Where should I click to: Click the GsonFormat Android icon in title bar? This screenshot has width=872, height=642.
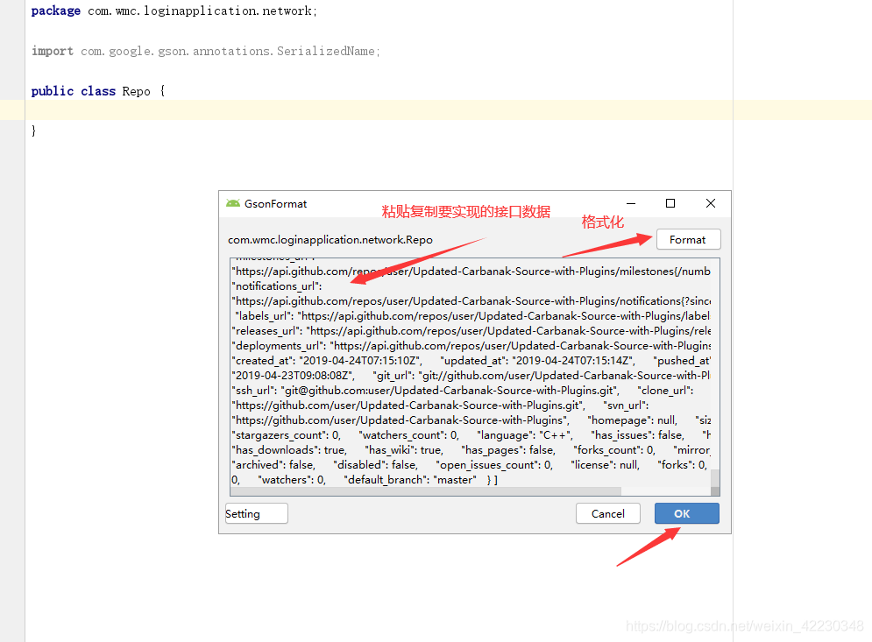(233, 203)
